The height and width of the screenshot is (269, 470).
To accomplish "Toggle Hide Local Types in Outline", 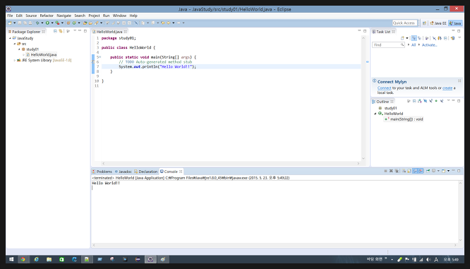I will click(442, 102).
